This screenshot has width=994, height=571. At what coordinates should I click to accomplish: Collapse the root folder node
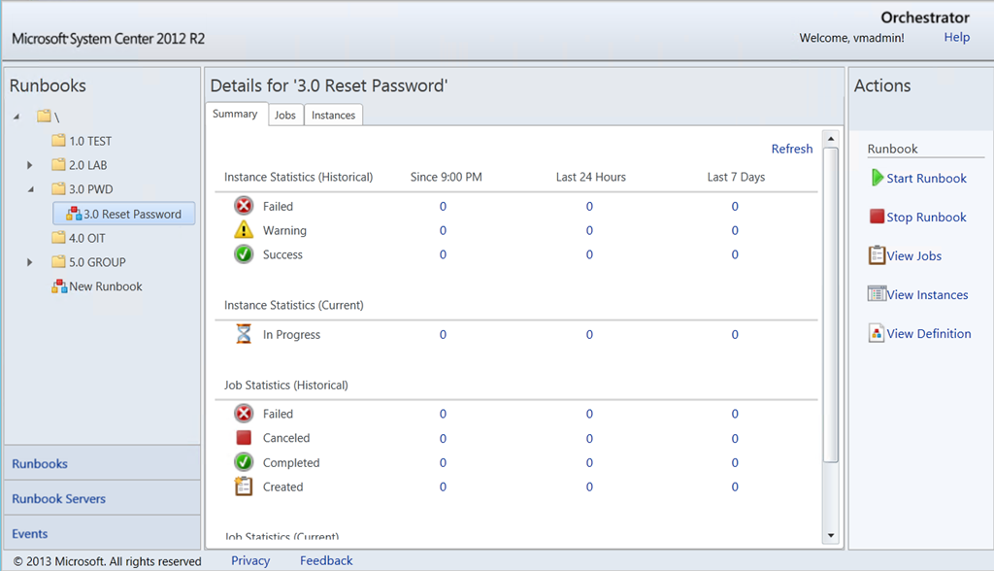coord(17,117)
